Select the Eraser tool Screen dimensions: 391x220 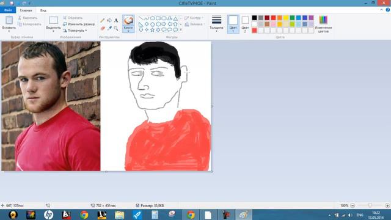tap(103, 29)
